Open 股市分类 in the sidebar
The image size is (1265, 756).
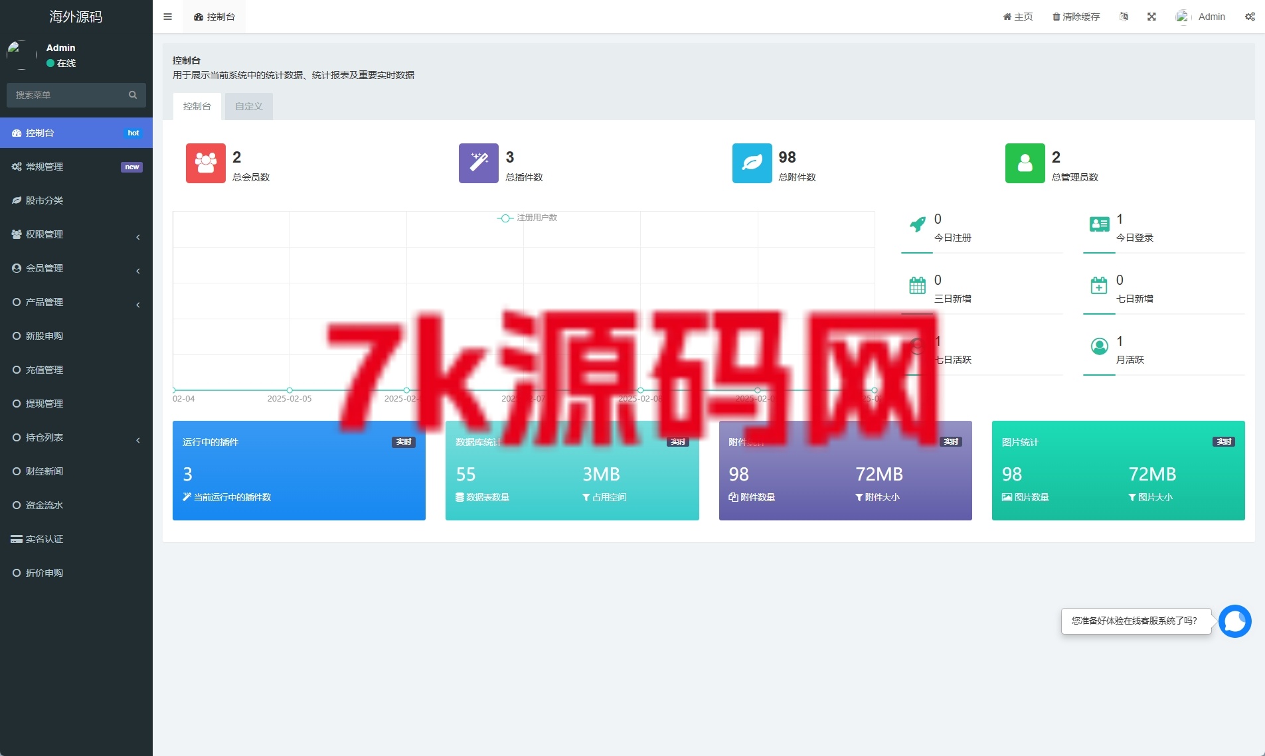pos(76,200)
